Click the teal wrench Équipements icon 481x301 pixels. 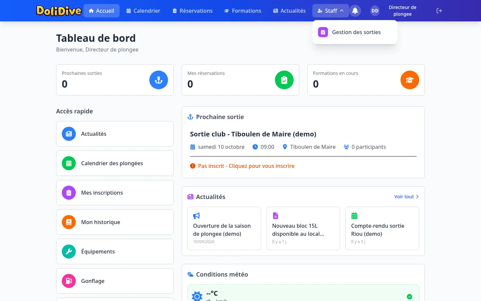(x=69, y=252)
